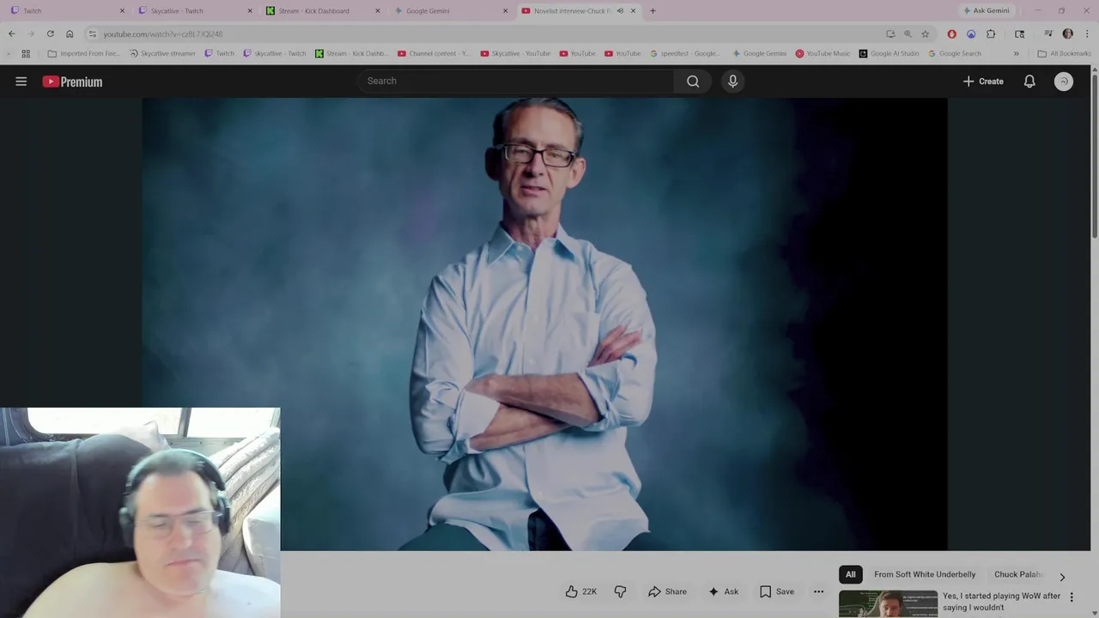Open Channel content bookmark
This screenshot has width=1099, height=618.
click(x=433, y=53)
